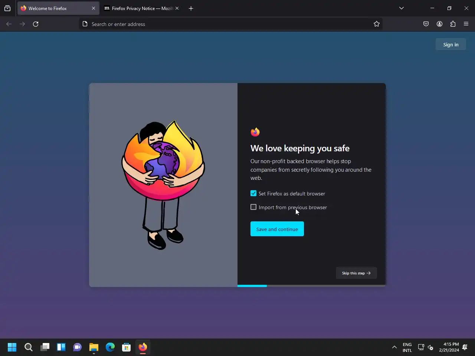Image resolution: width=475 pixels, height=356 pixels.
Task: Open the Firefox account icon
Action: [439, 24]
